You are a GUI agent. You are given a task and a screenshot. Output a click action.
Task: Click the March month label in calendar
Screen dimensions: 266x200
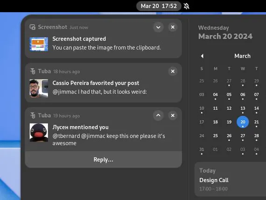[242, 56]
